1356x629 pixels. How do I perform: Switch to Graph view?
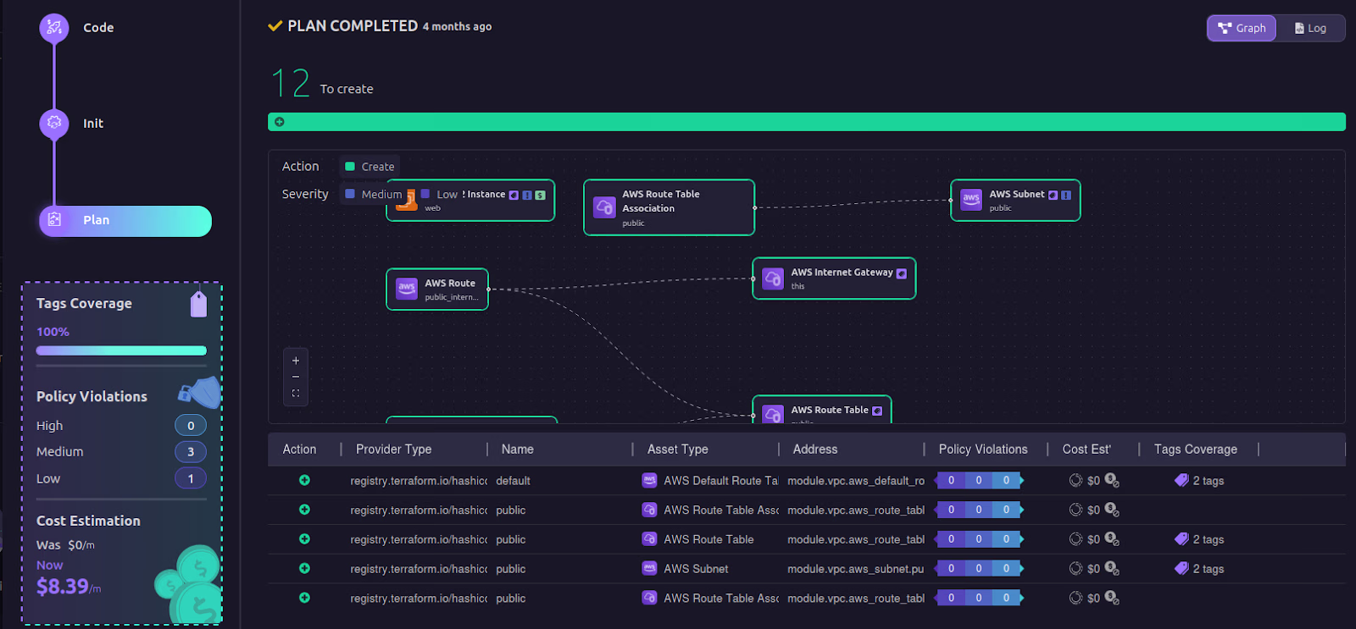point(1242,28)
